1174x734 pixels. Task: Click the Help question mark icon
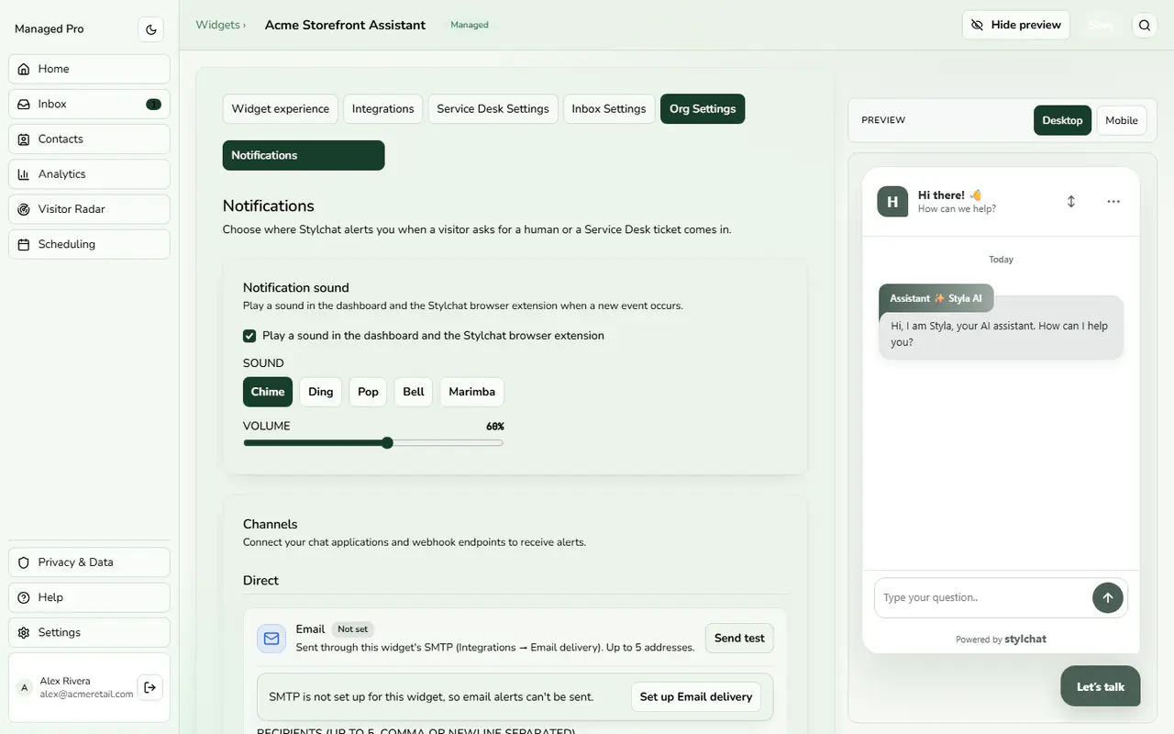(24, 597)
